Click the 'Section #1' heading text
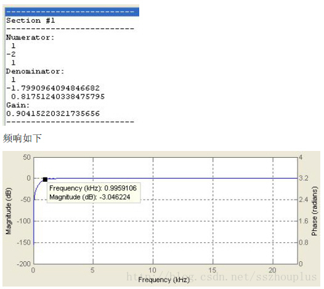Image resolution: width=324 pixels, height=289 pixels. point(31,20)
